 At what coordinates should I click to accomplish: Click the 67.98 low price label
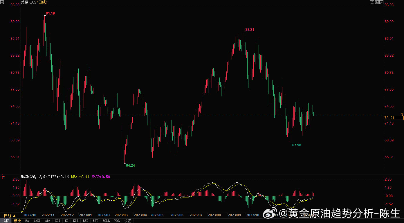click(297, 145)
